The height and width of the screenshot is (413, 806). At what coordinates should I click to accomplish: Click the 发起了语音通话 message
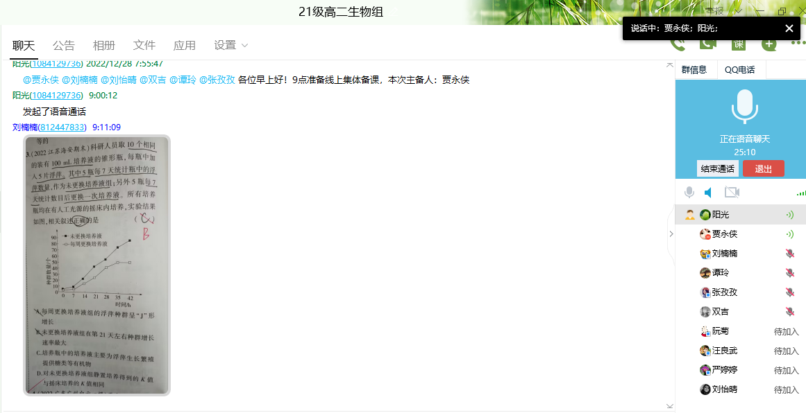coord(54,112)
